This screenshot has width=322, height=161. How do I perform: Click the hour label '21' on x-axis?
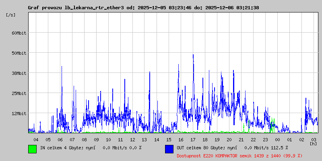tap(241, 140)
